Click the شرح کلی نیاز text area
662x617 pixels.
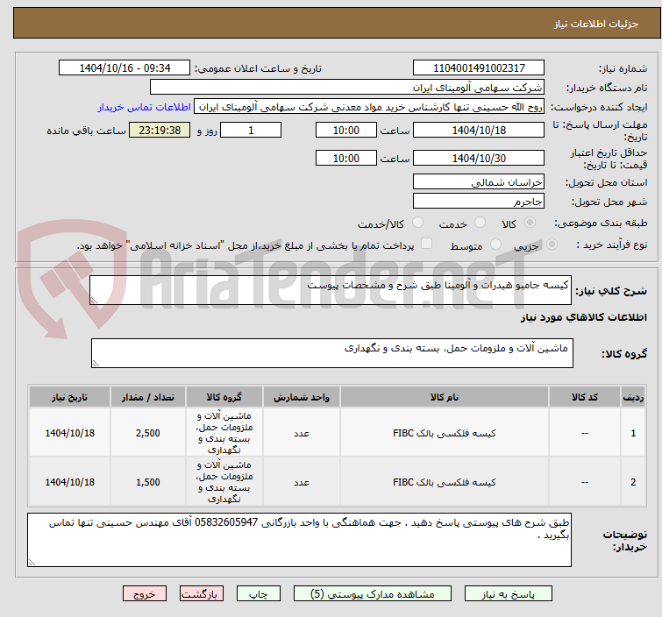point(331,290)
